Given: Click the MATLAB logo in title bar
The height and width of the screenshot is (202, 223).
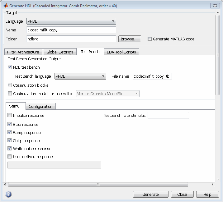Looking at the screenshot, I should [x=6, y=6].
